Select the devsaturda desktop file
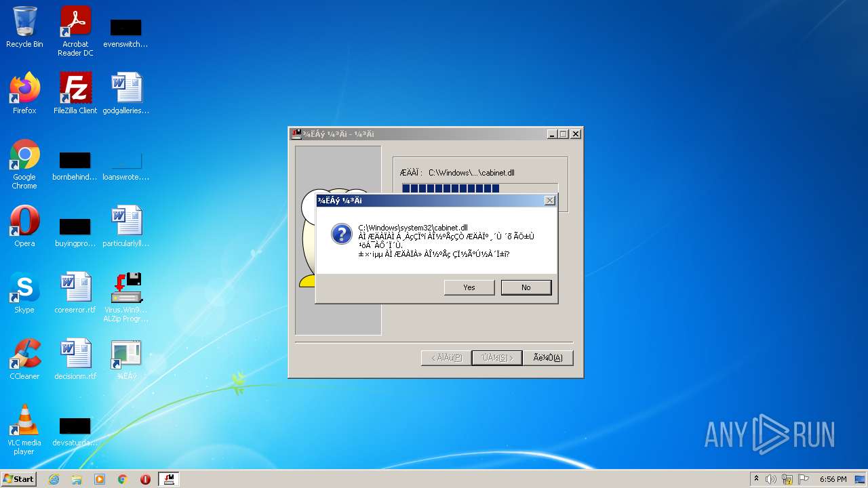868x488 pixels. coord(75,432)
